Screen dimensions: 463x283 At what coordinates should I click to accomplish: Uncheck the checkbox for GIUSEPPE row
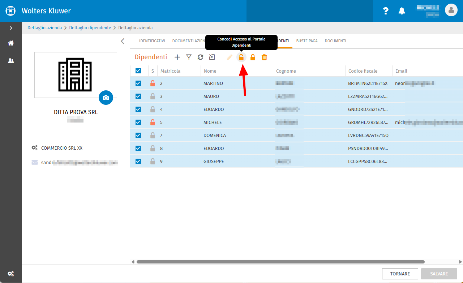pyautogui.click(x=138, y=161)
